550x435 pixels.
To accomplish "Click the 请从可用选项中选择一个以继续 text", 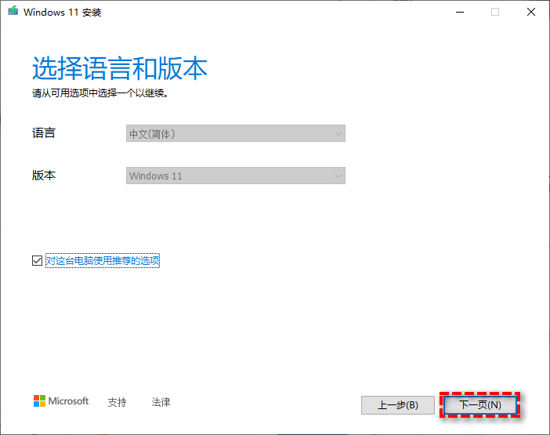I will [x=100, y=93].
